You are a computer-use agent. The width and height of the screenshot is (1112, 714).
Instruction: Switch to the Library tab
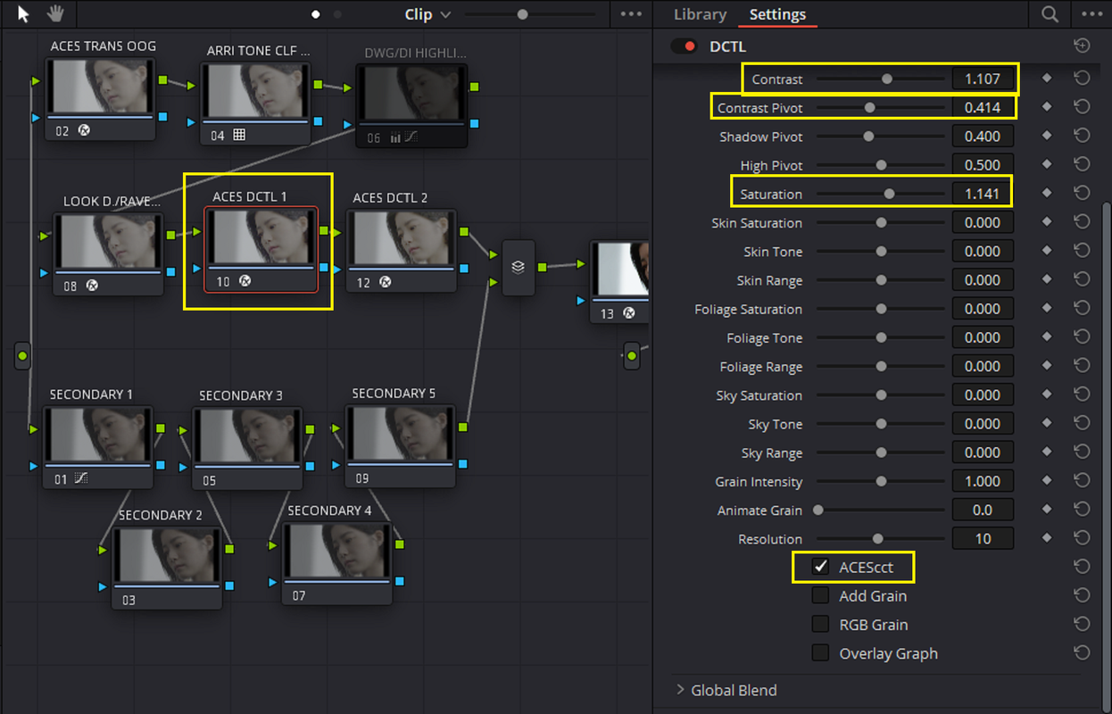click(700, 14)
